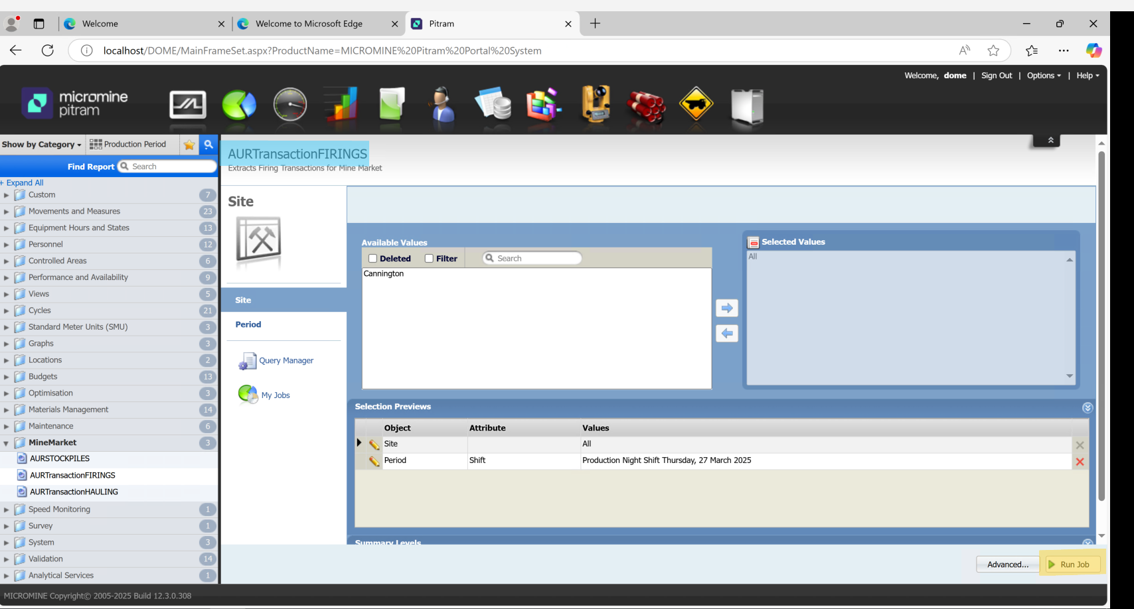The height and width of the screenshot is (609, 1134).
Task: Remove Period row with red X
Action: click(1080, 462)
